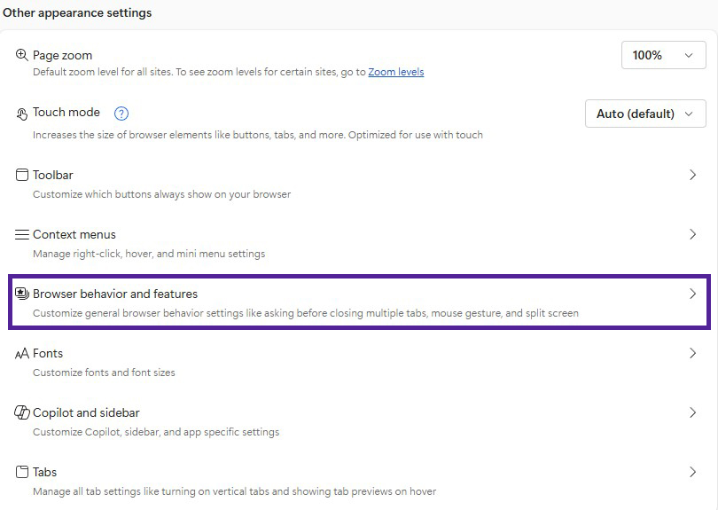
Task: Click Browser behavior and features icon
Action: point(22,294)
